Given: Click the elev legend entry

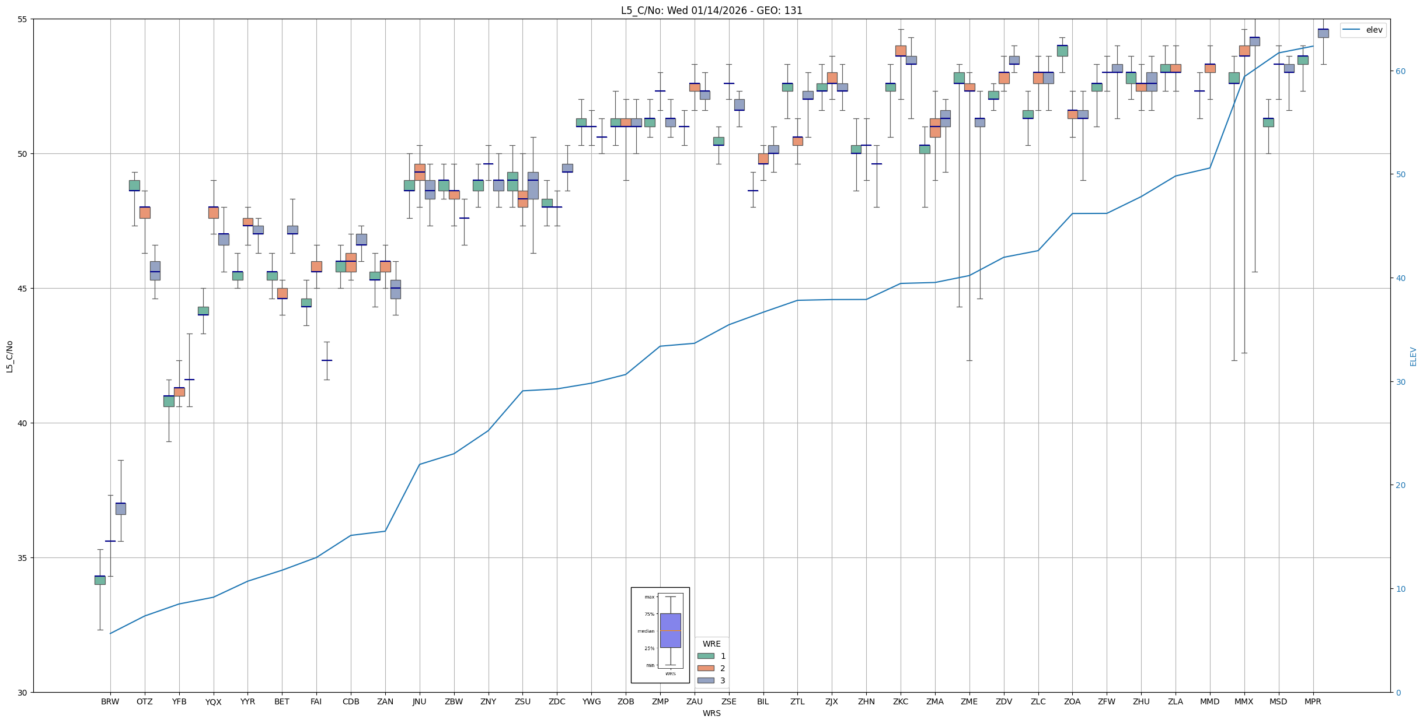Looking at the screenshot, I should tap(1363, 30).
